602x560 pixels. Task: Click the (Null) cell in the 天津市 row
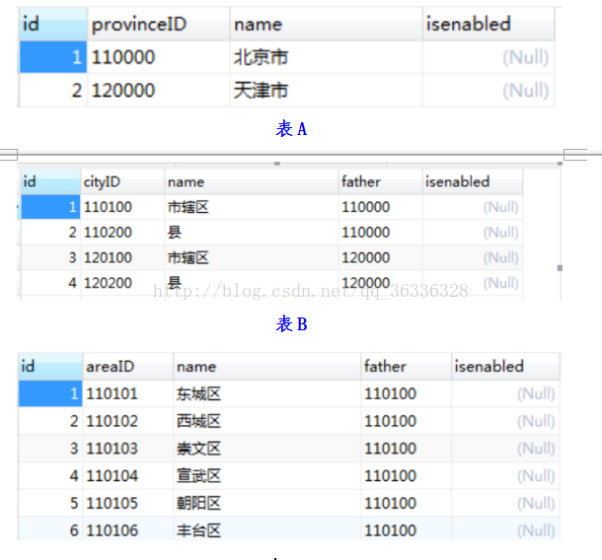pyautogui.click(x=489, y=91)
